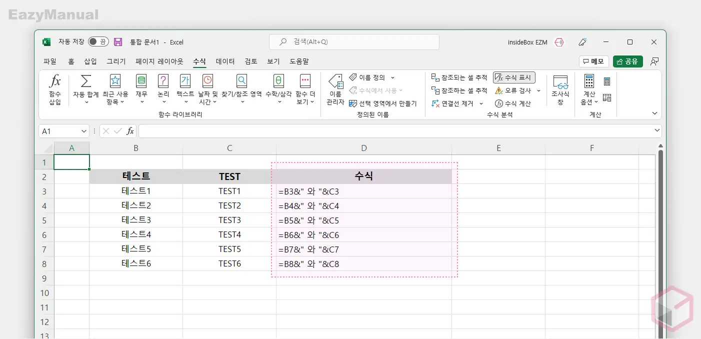Switch to the Review (검토) tab
Screen dimensions: 701x339
(x=251, y=61)
